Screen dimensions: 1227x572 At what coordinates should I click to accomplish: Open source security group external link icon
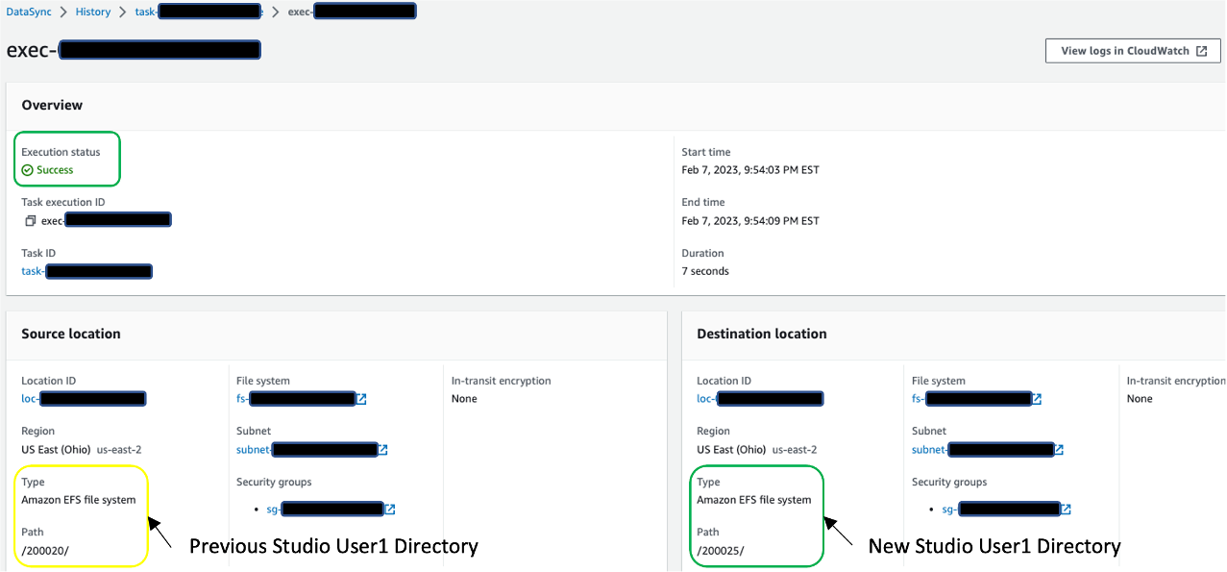point(390,510)
